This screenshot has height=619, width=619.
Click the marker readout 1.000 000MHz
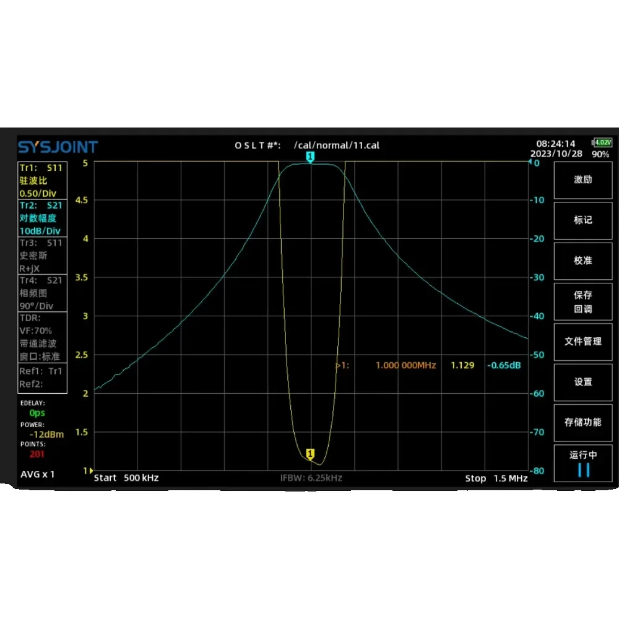coord(406,366)
